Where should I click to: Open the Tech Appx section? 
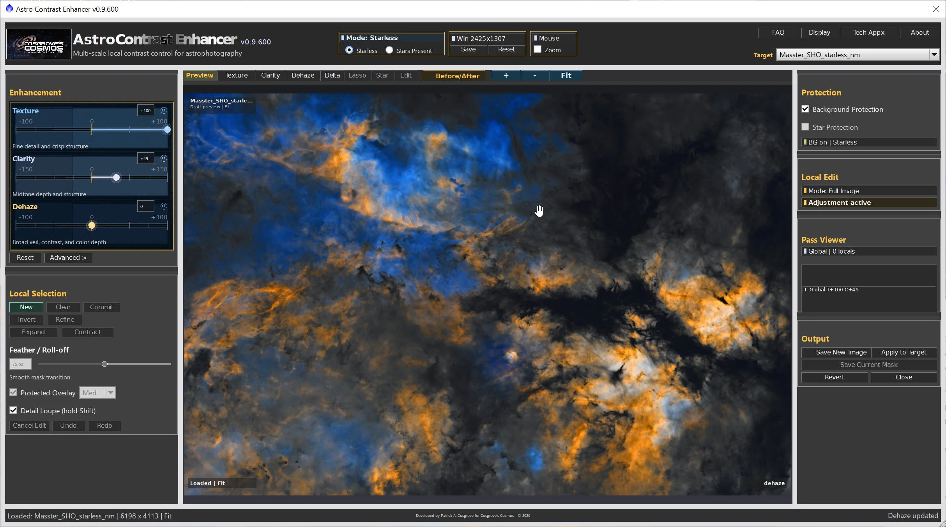tap(868, 33)
